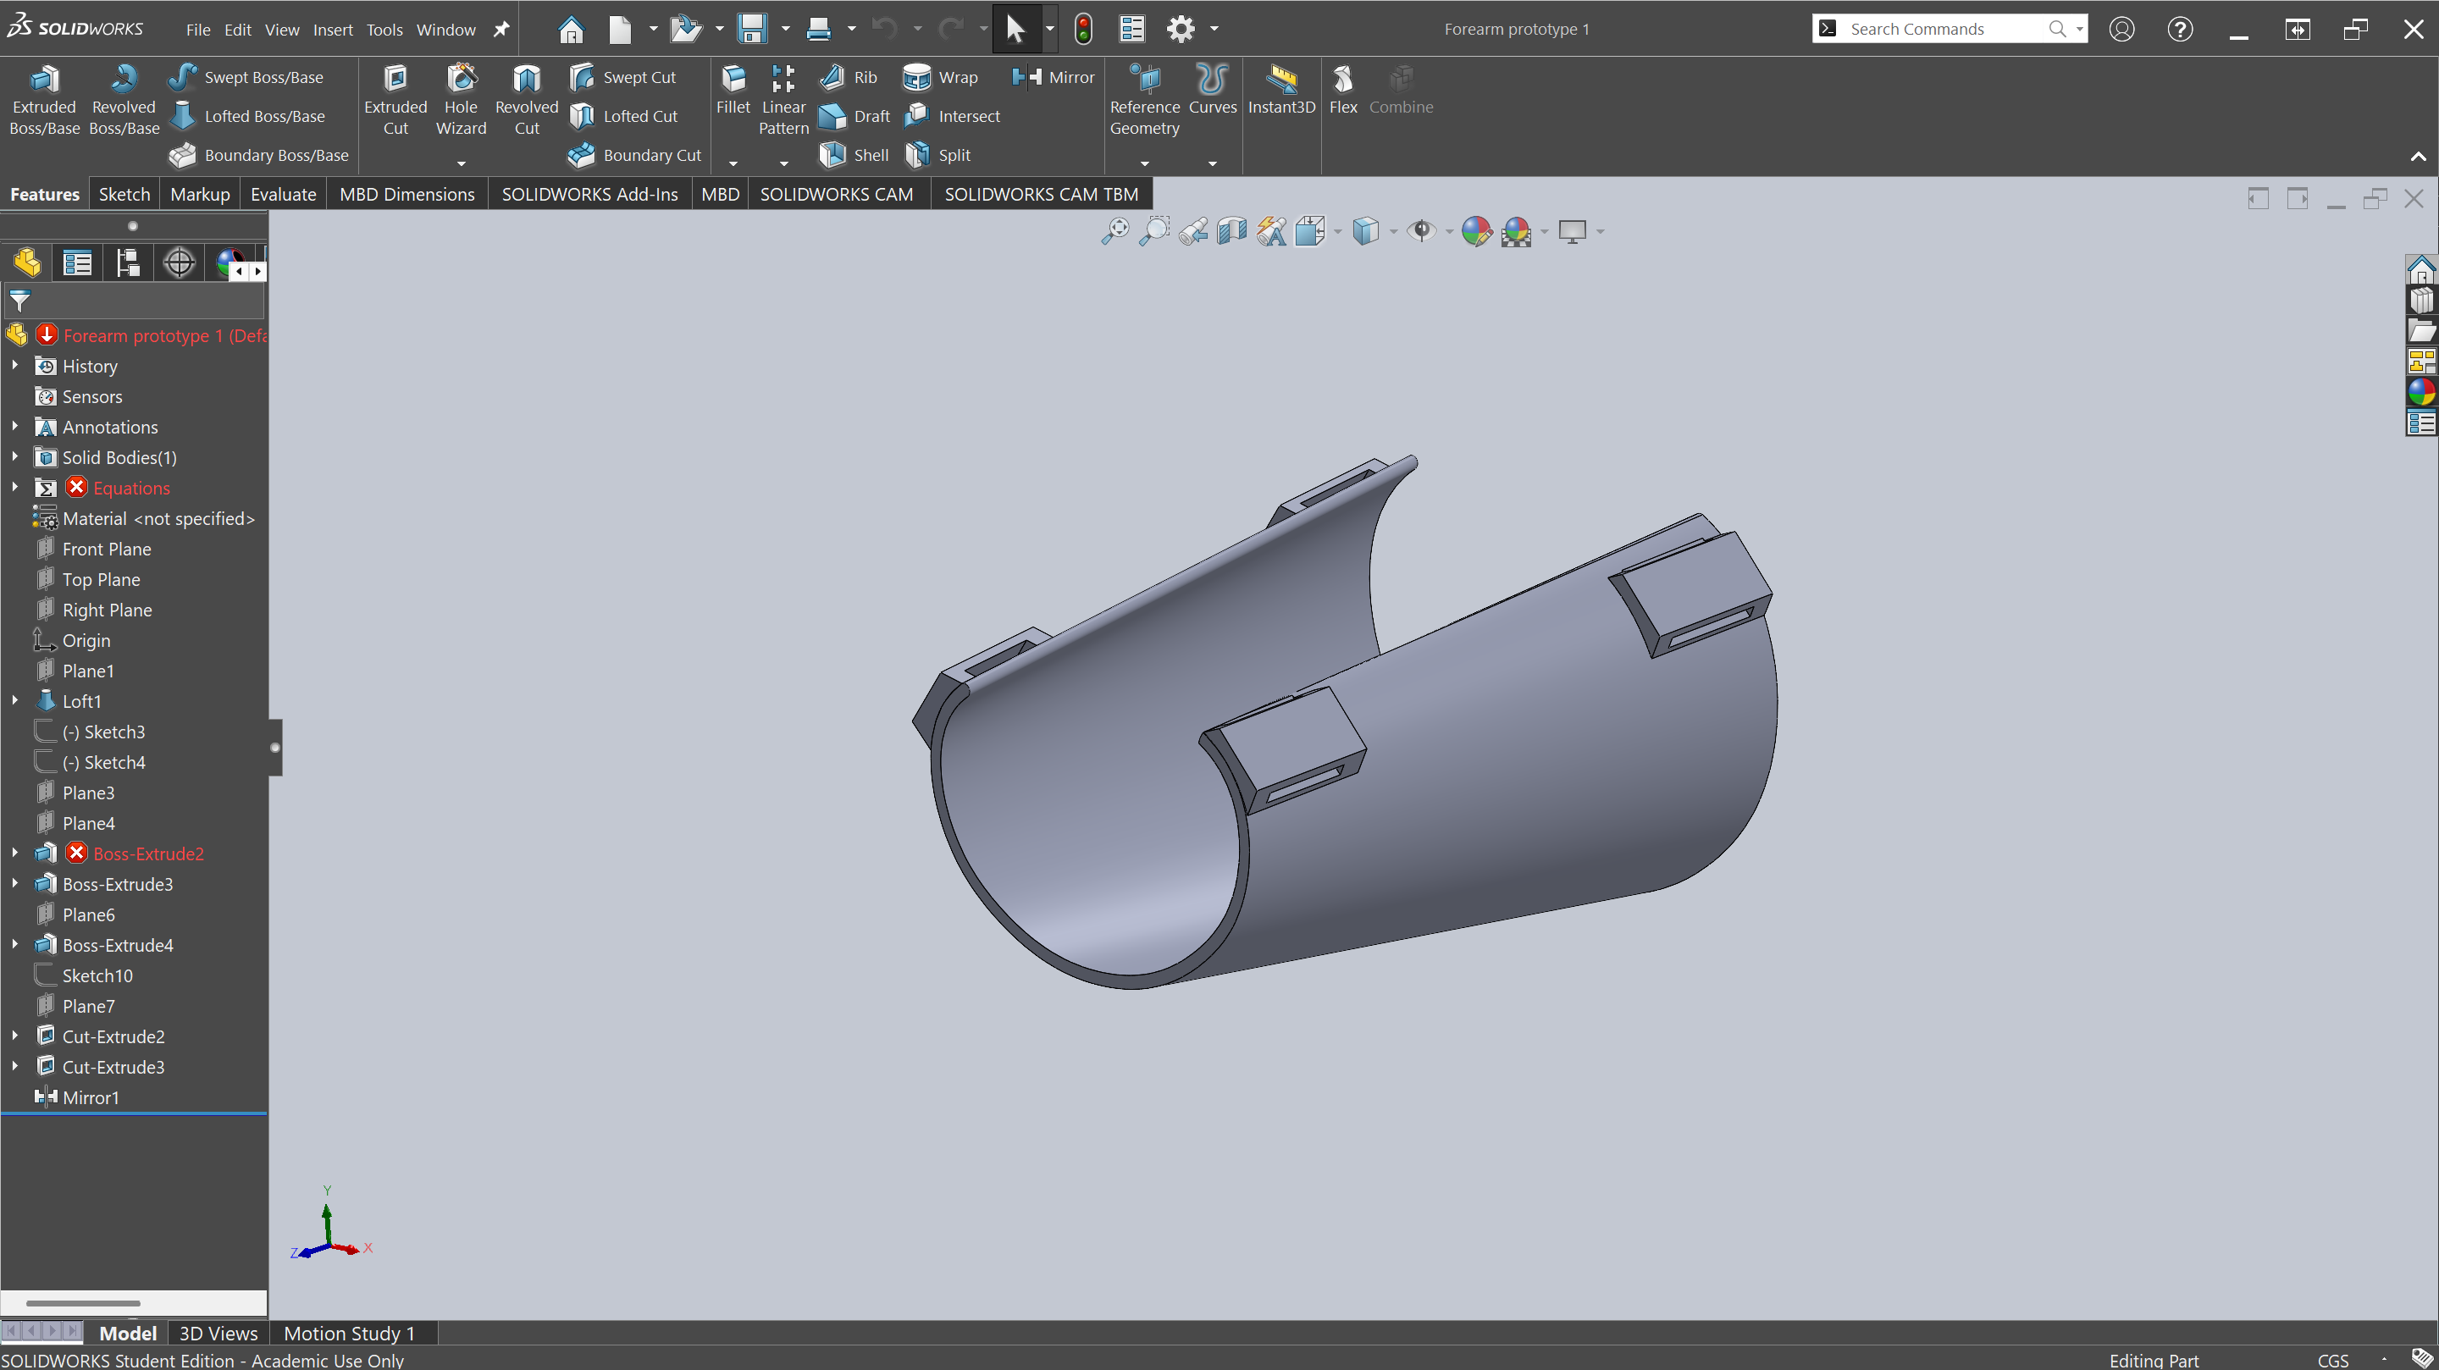
Task: Open the SOLIDWORKS Add-Ins tab
Action: 589,194
